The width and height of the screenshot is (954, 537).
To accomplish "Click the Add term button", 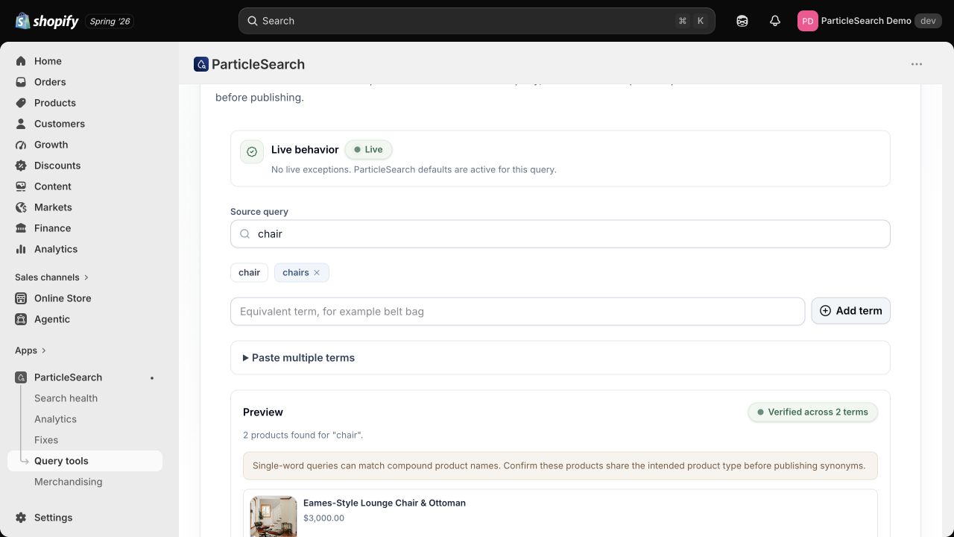I will [850, 311].
